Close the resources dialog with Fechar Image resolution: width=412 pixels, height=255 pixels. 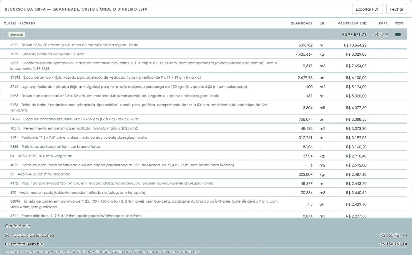point(396,9)
